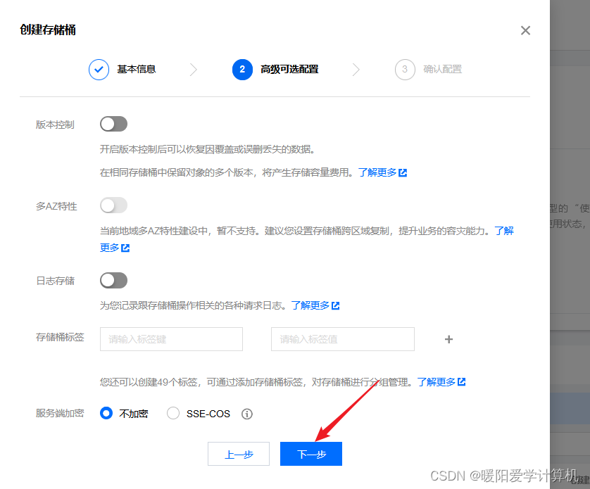The height and width of the screenshot is (489, 590).
Task: Click the 下一步 button
Action: click(310, 454)
